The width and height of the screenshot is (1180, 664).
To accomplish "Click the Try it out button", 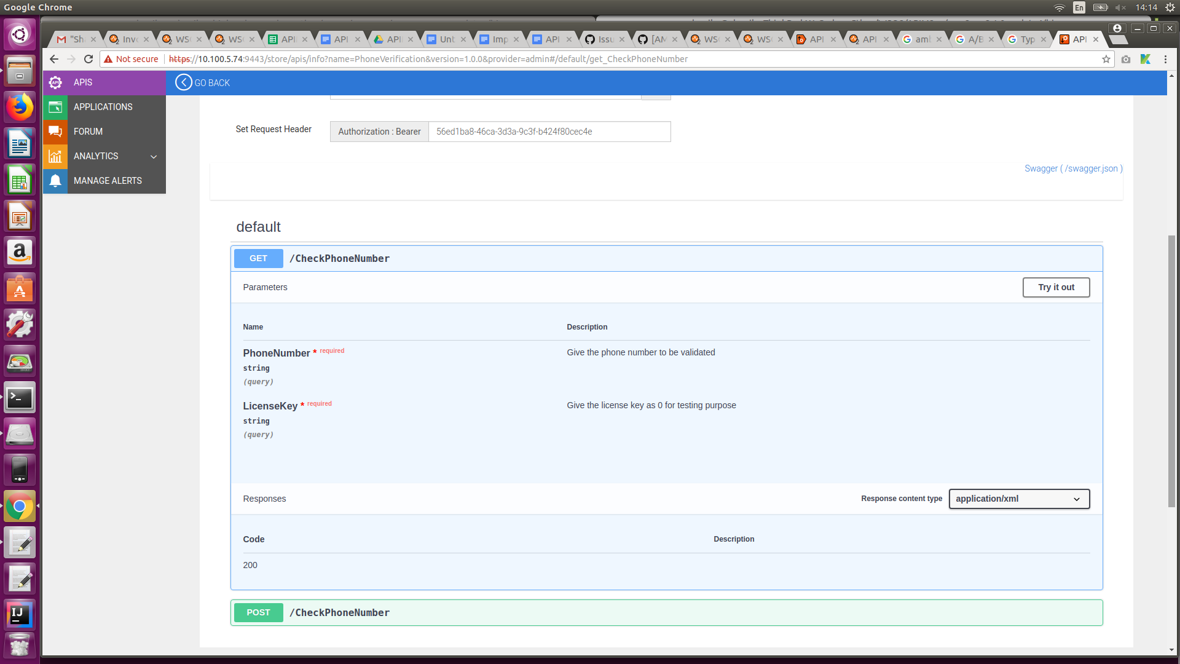I will click(x=1056, y=287).
